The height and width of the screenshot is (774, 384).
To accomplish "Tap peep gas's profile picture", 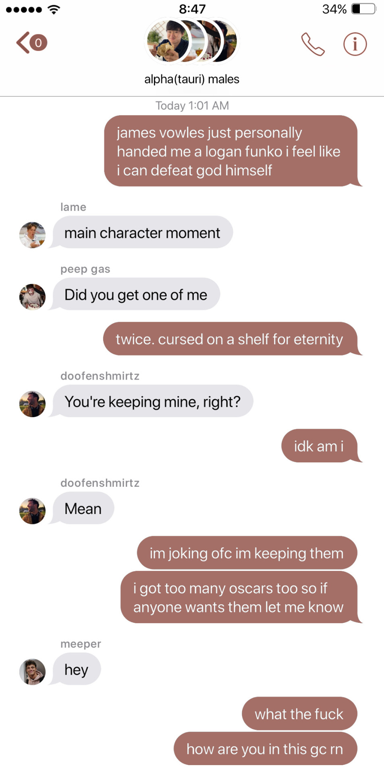I will [32, 297].
